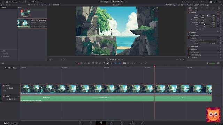
Task: Toggle the Position Lock icon
Action: point(111,63)
